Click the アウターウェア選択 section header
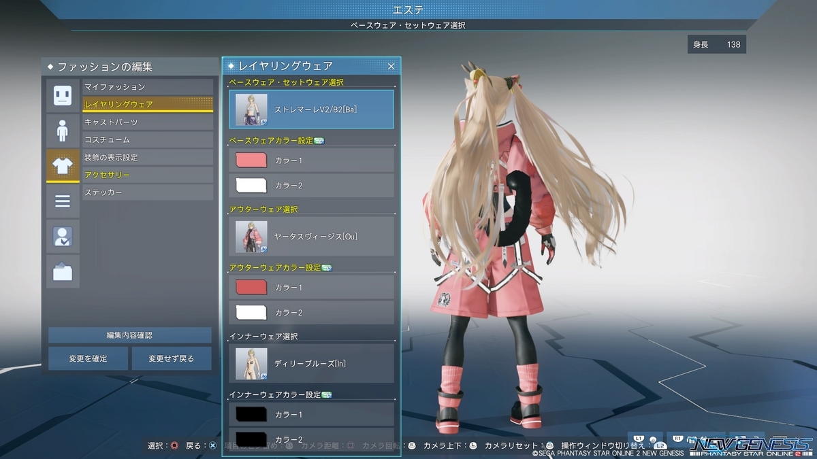The image size is (817, 459). pos(263,209)
